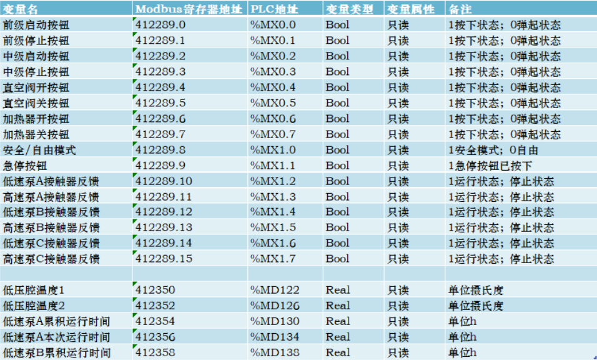Click the PLC address cell %MX0.5
Screen dimensions: 597x360
tap(273, 103)
